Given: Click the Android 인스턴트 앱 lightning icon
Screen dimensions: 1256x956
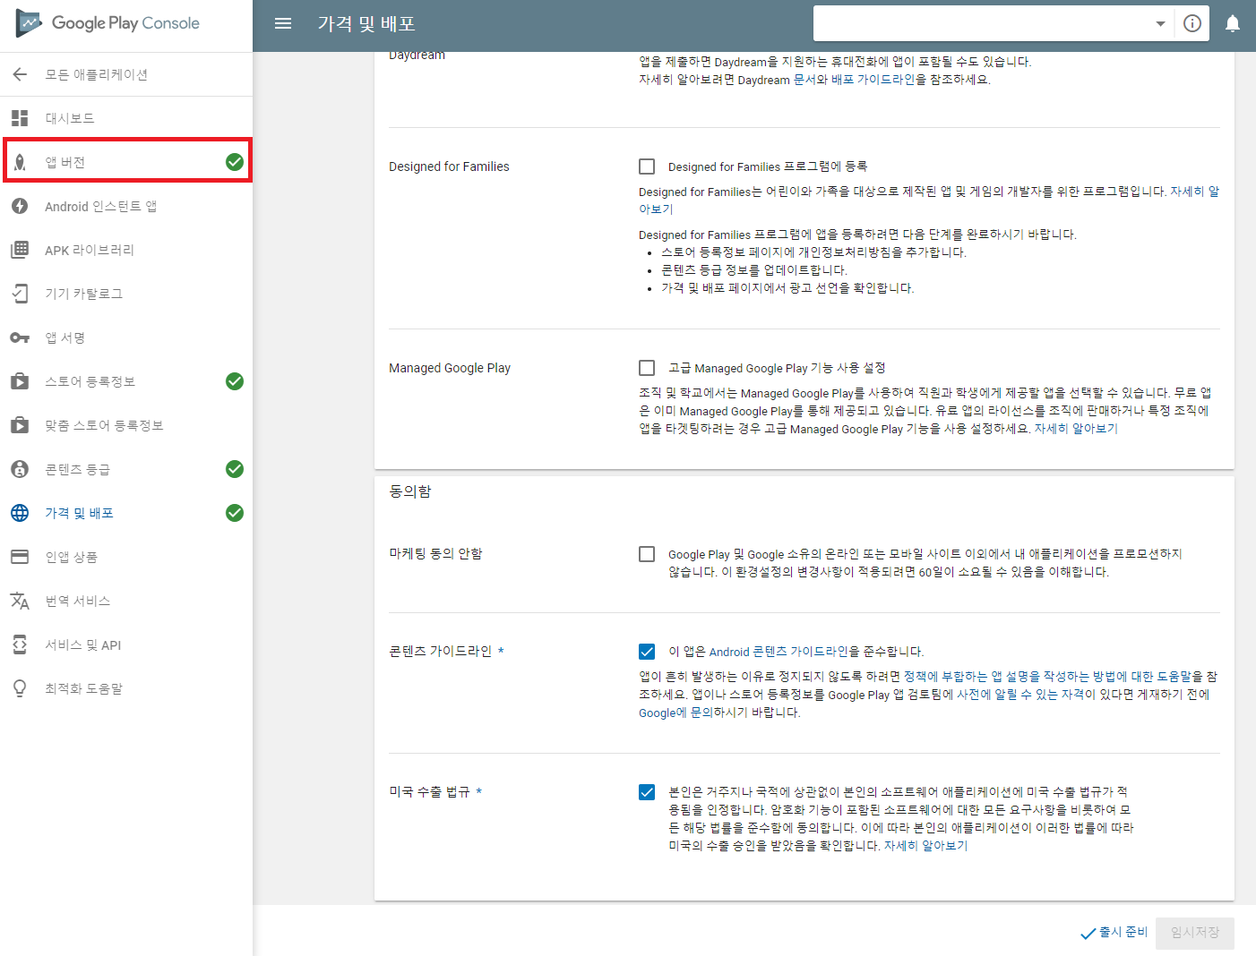Looking at the screenshot, I should tap(20, 206).
